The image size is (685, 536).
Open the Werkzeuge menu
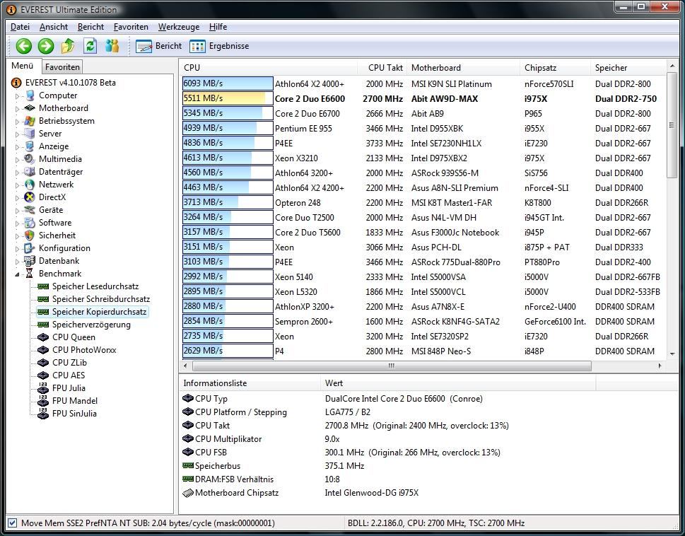(x=179, y=27)
